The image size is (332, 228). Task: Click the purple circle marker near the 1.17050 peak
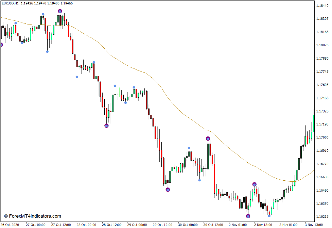point(208,138)
